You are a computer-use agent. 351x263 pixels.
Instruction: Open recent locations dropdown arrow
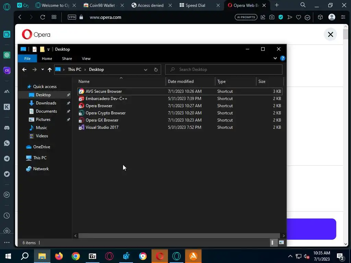tap(43, 70)
